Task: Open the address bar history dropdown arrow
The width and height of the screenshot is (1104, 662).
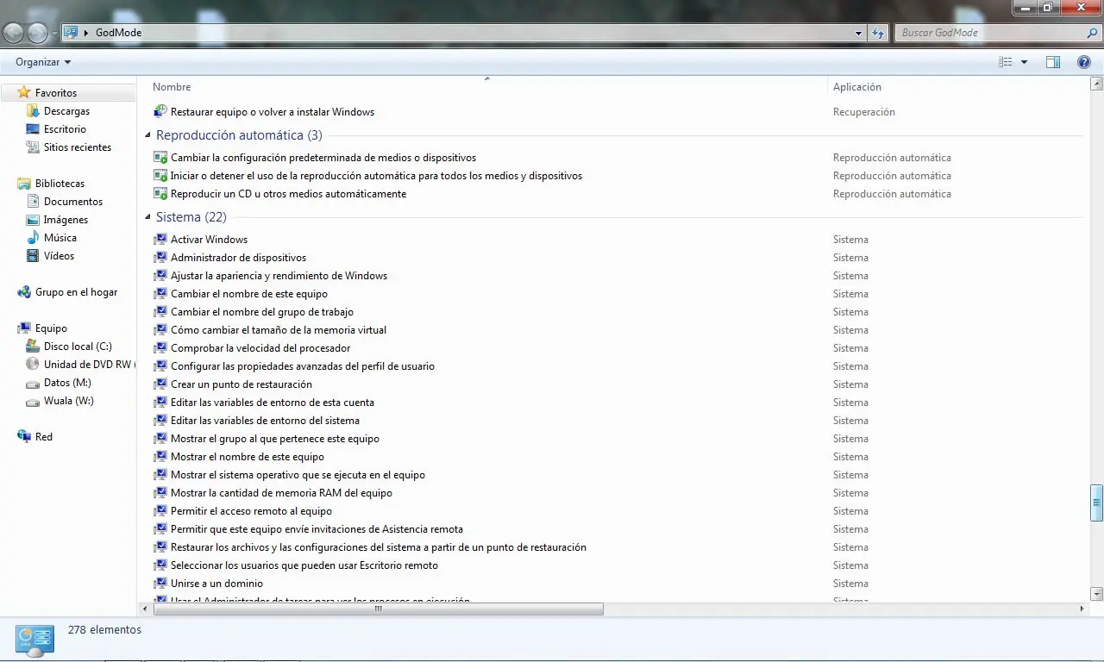Action: coord(858,34)
